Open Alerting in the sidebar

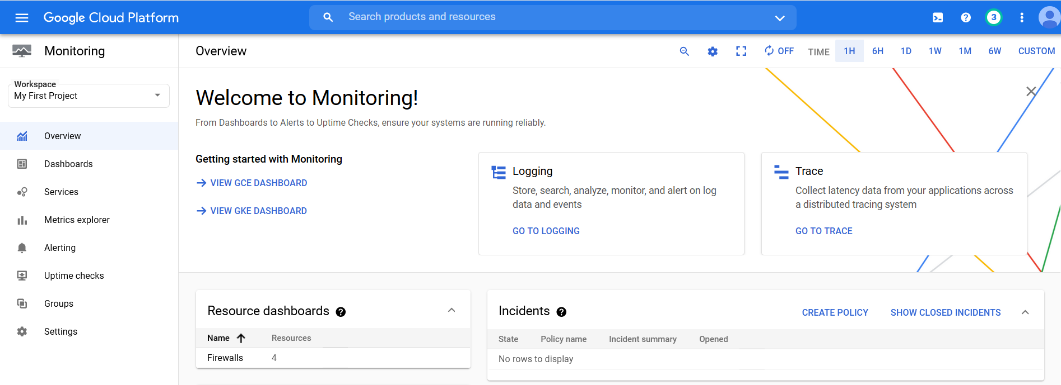tap(89, 248)
